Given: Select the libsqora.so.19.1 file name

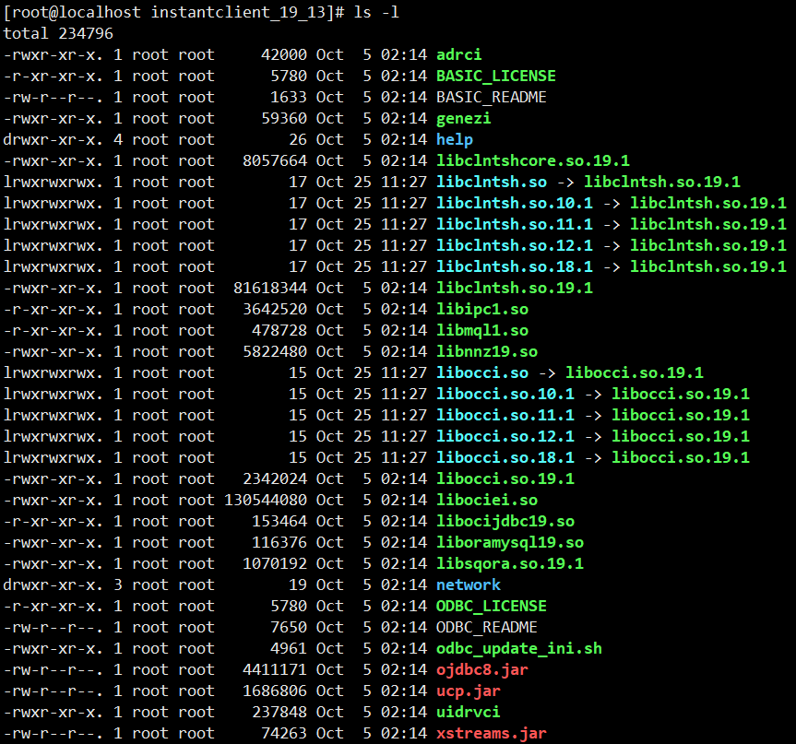Looking at the screenshot, I should [510, 564].
